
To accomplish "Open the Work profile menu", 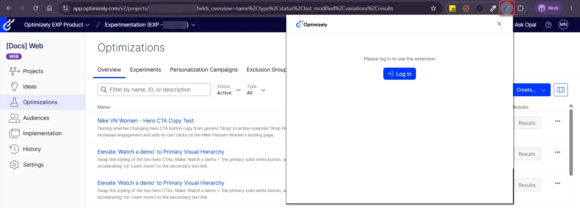I will [x=549, y=8].
